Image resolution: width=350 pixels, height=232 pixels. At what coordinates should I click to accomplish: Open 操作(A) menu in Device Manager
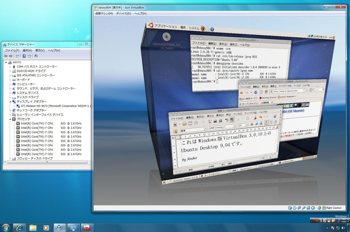coord(27,51)
